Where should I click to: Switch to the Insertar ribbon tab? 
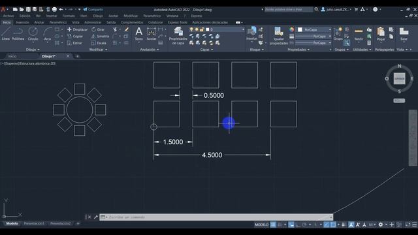22,22
